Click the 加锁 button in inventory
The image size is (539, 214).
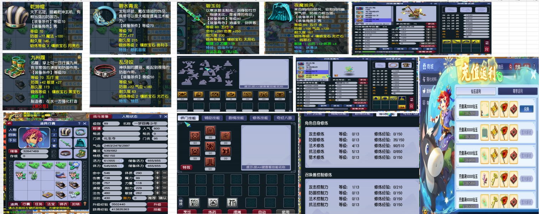pyautogui.click(x=76, y=204)
